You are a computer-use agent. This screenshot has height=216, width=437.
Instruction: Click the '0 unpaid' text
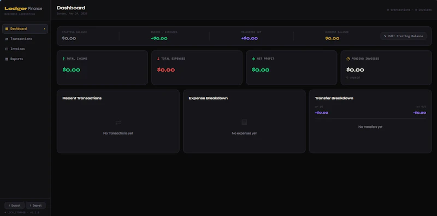pos(353,78)
